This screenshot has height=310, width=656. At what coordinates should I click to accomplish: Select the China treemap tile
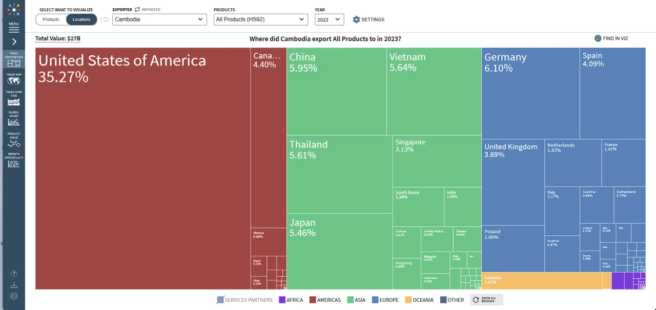(x=336, y=92)
